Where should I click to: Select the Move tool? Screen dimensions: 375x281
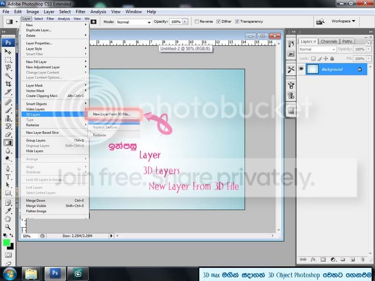8,52
